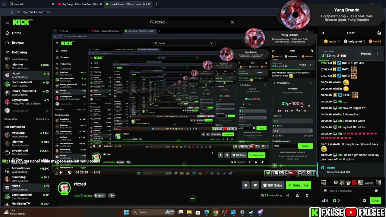Screen dimensions: 386x217
Task: Click the Windows taskbar Search box
Action: point(153,212)
